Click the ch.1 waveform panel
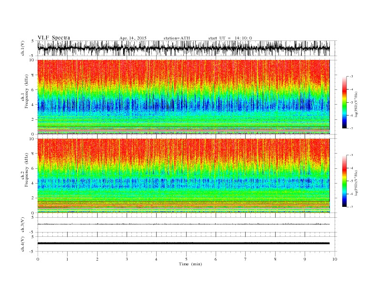The width and height of the screenshot is (377, 291). (187, 48)
